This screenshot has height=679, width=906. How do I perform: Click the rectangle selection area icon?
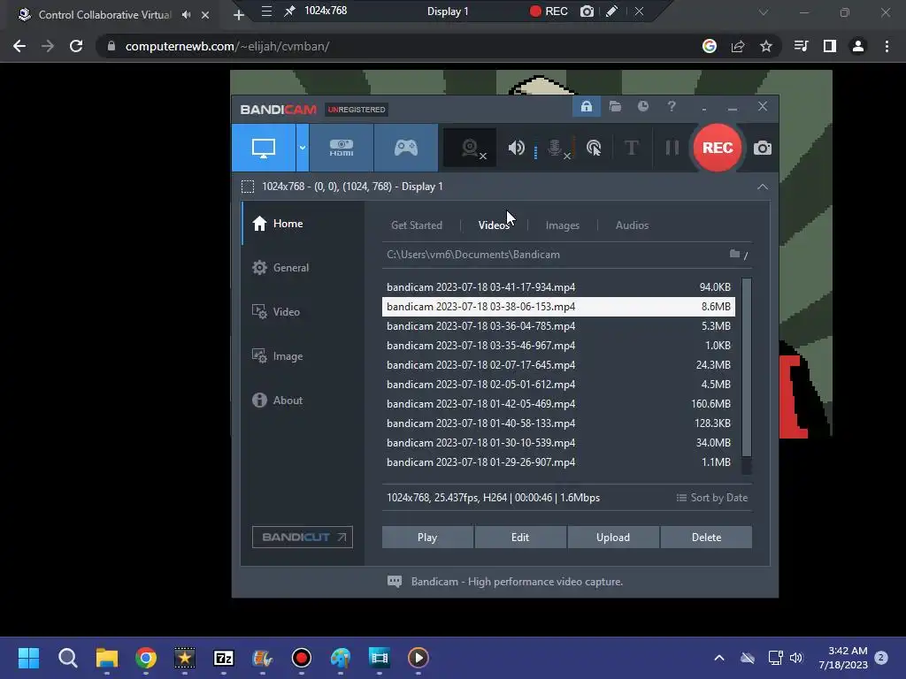click(248, 187)
